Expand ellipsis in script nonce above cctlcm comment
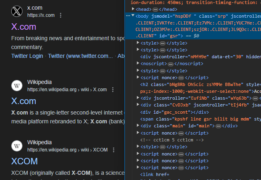Image resolution: width=261 pixels, height=180 pixels. click(x=181, y=133)
